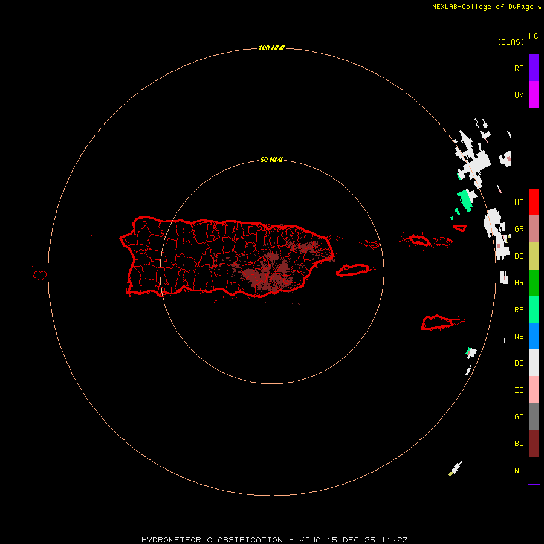Click the HR legend label
The width and height of the screenshot is (544, 544).
coord(519,283)
